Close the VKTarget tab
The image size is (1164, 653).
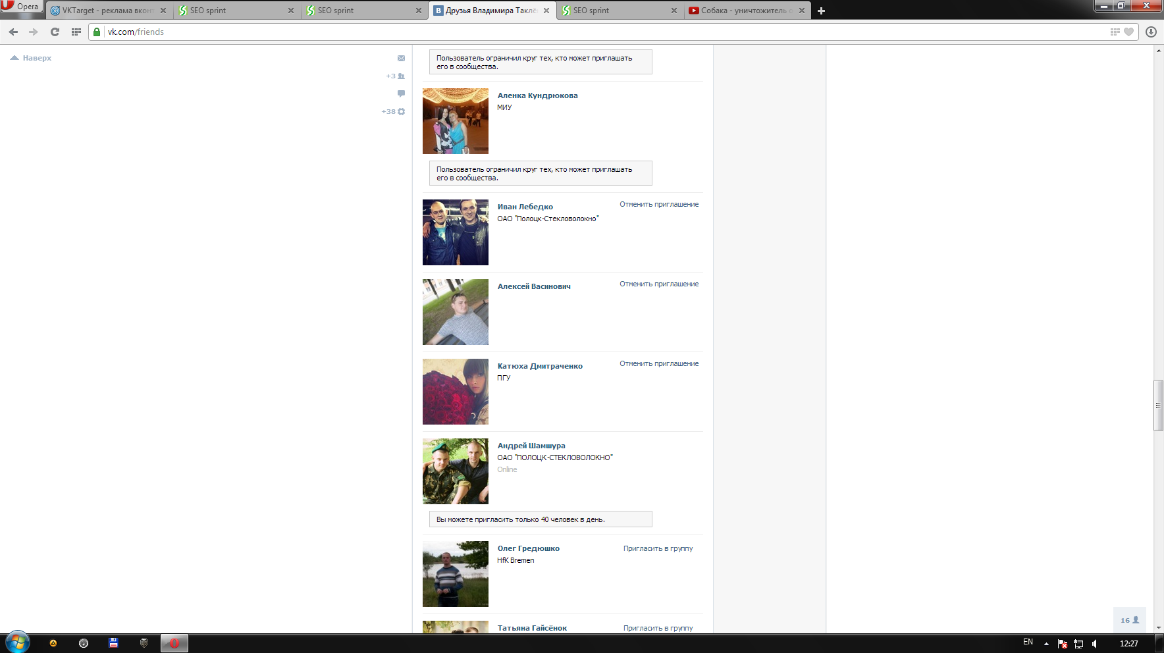click(x=163, y=11)
